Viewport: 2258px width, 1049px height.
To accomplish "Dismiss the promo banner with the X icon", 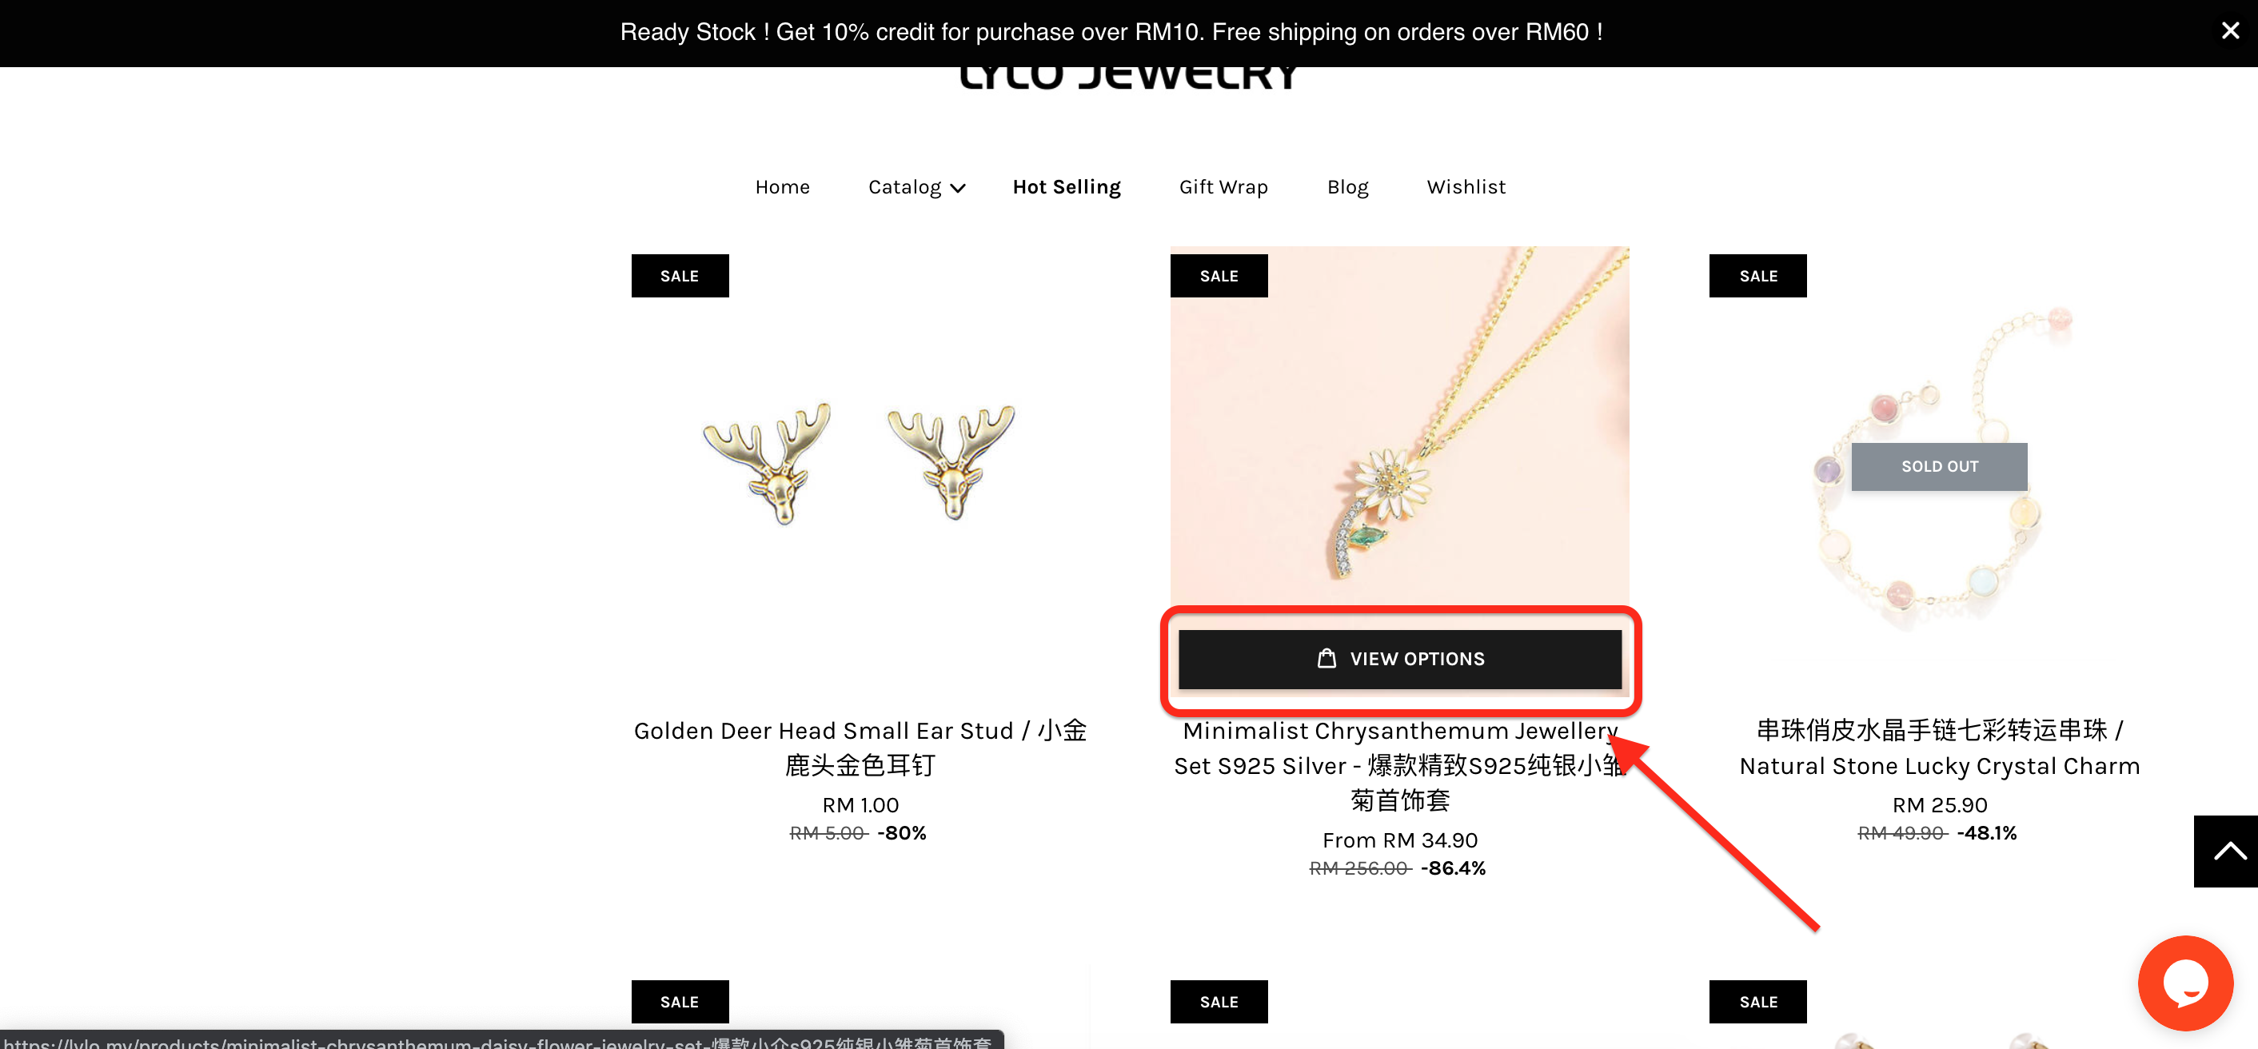I will click(x=2229, y=31).
